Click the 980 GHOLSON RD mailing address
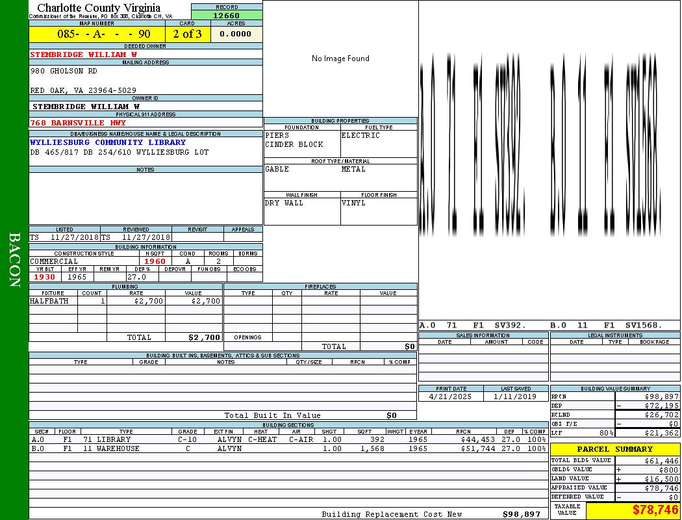Image resolution: width=682 pixels, height=520 pixels. click(x=64, y=71)
